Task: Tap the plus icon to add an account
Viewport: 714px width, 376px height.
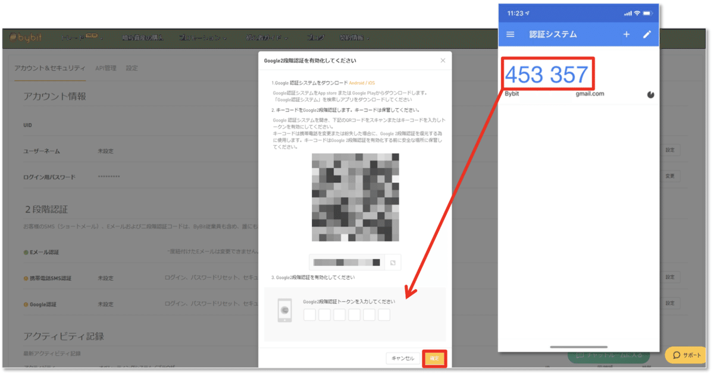Action: (x=627, y=35)
